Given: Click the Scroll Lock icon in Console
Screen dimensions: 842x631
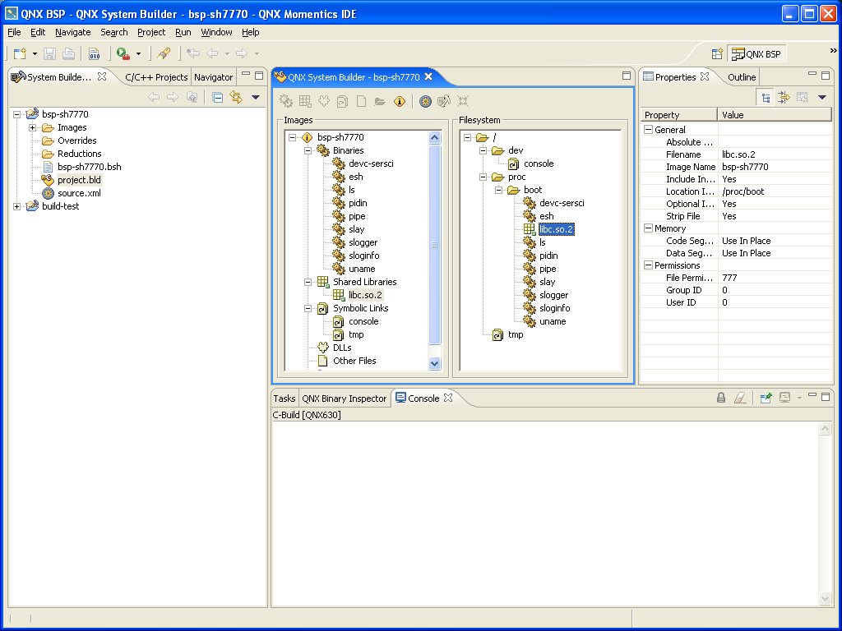Looking at the screenshot, I should pyautogui.click(x=721, y=398).
